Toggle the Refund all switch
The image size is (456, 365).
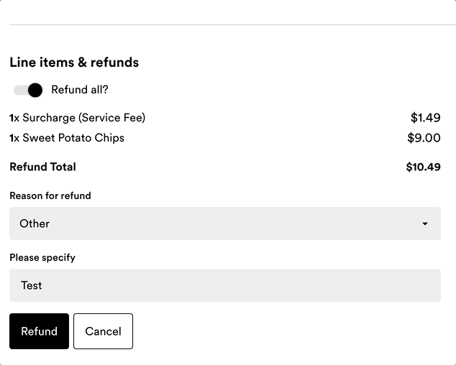27,90
